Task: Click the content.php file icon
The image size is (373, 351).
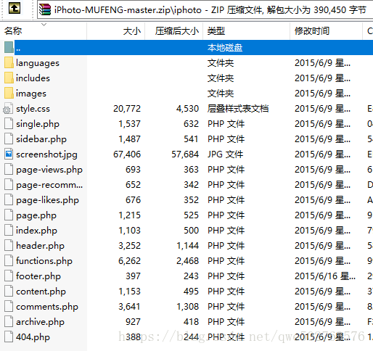Action: point(9,291)
